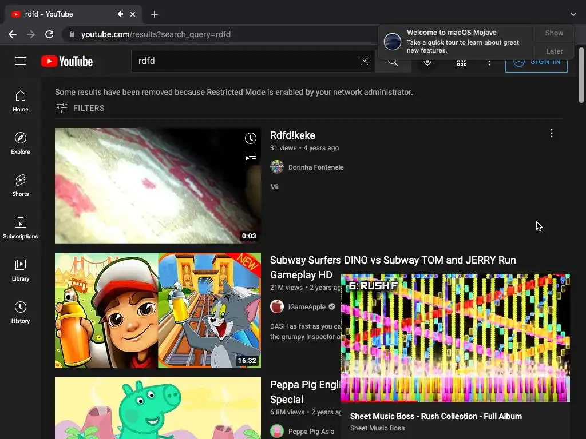Open the three-dot menu for Rdfd!keke
The height and width of the screenshot is (439, 586).
(552, 133)
